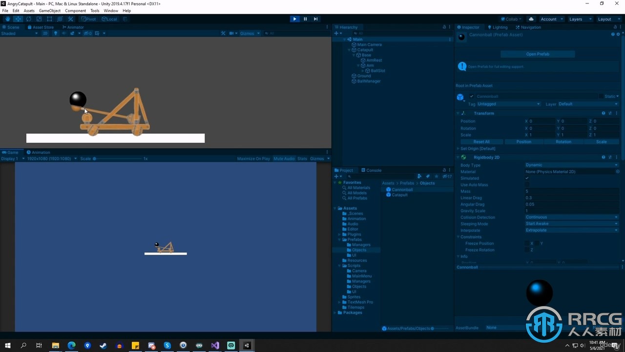The height and width of the screenshot is (352, 625).
Task: Switch to the Asset Store tab
Action: [41, 27]
